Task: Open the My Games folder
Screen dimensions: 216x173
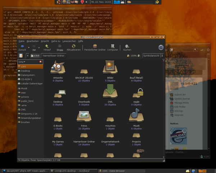Action: coord(58,136)
